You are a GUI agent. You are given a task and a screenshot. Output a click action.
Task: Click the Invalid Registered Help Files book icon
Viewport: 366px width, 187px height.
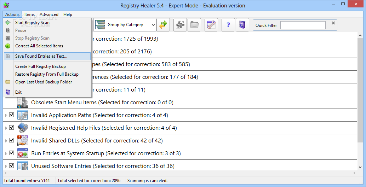point(23,128)
